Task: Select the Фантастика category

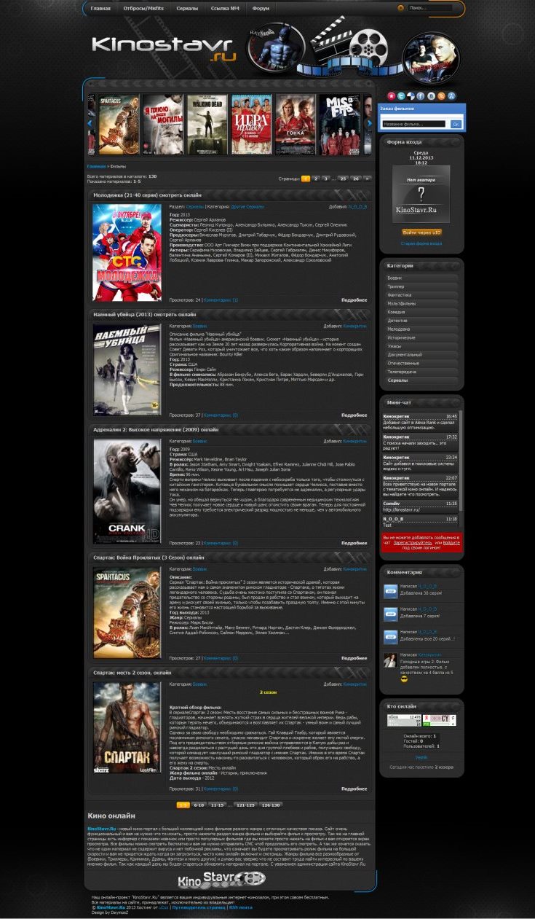Action: point(421,295)
